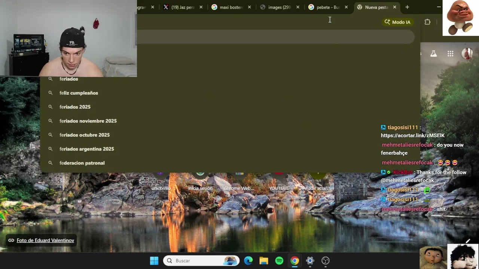Viewport: 479px width, 269px height.
Task: Open the Windows Start menu
Action: tap(154, 261)
